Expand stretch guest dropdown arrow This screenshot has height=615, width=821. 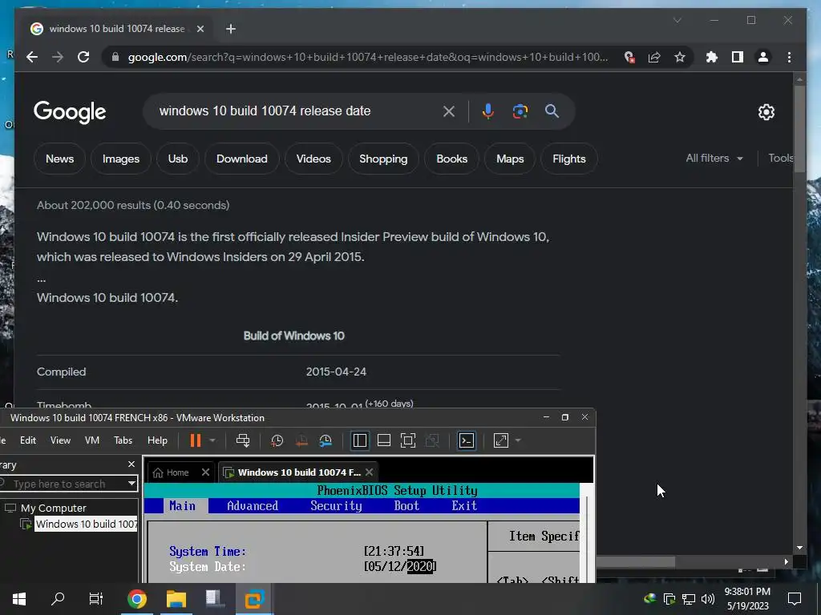click(x=518, y=440)
